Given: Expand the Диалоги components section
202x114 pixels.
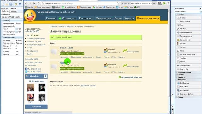Looking at the screenshot, I should click(176, 77).
